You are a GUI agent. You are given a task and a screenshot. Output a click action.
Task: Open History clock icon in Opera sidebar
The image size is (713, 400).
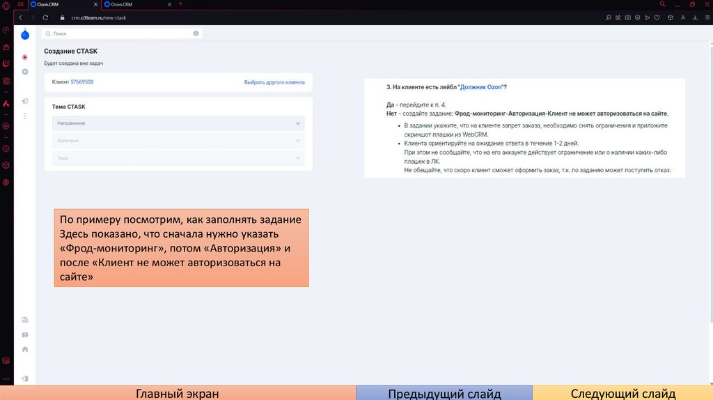(x=6, y=149)
